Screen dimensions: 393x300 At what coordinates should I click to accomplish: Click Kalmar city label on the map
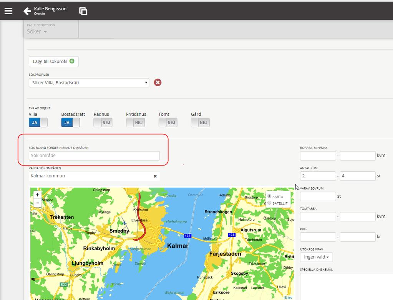(178, 246)
